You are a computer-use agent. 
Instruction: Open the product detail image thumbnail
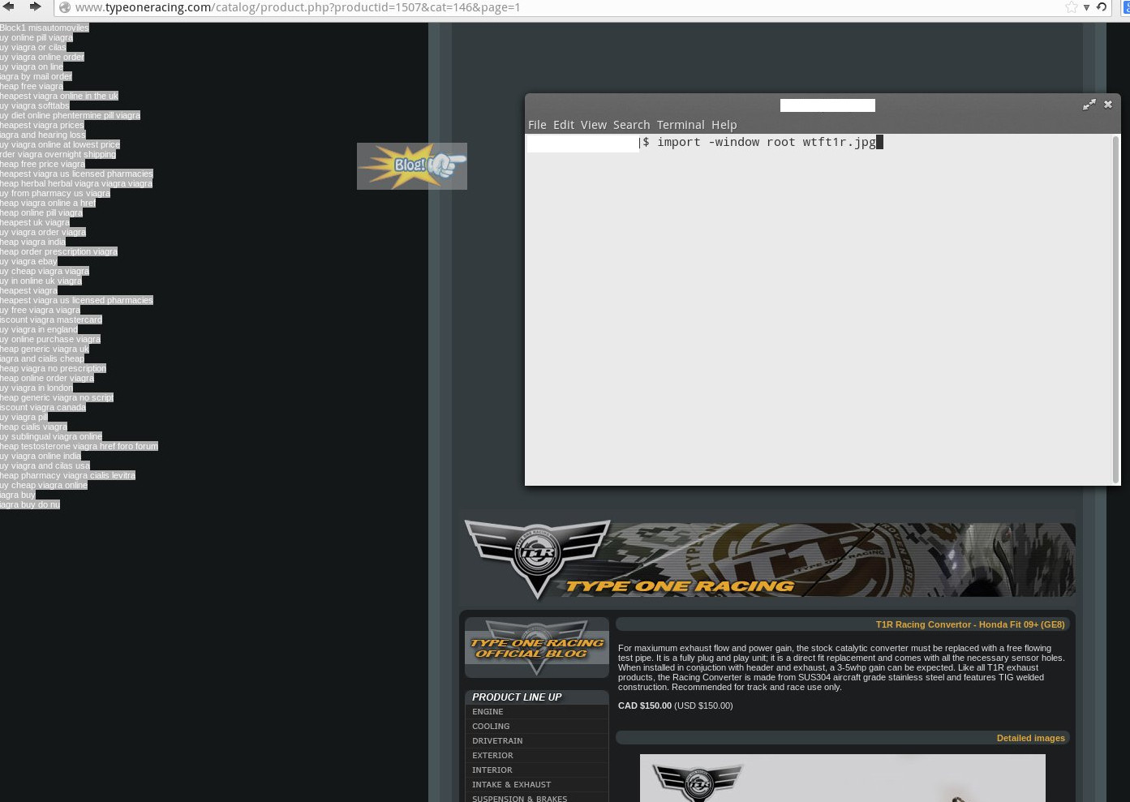tap(842, 778)
